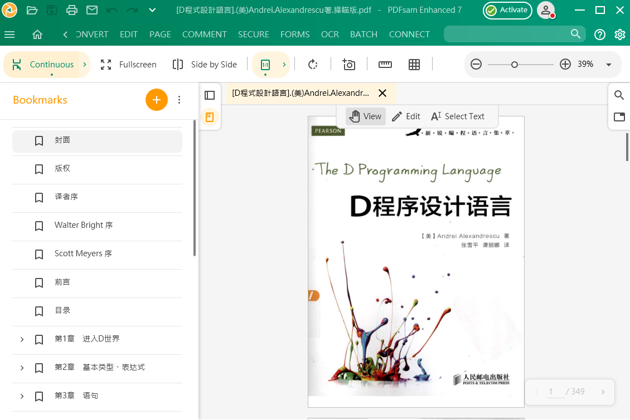
Task: Click the page number input field
Action: [556, 392]
